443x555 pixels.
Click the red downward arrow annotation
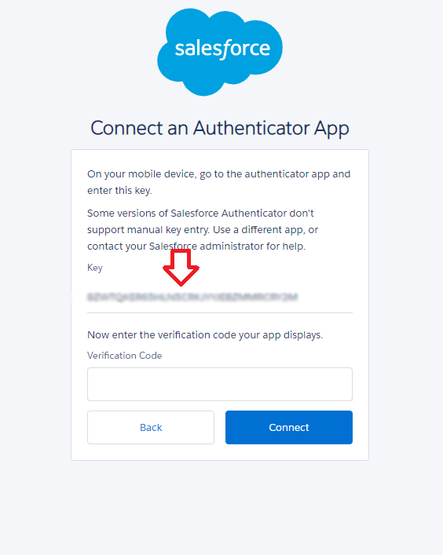(181, 267)
